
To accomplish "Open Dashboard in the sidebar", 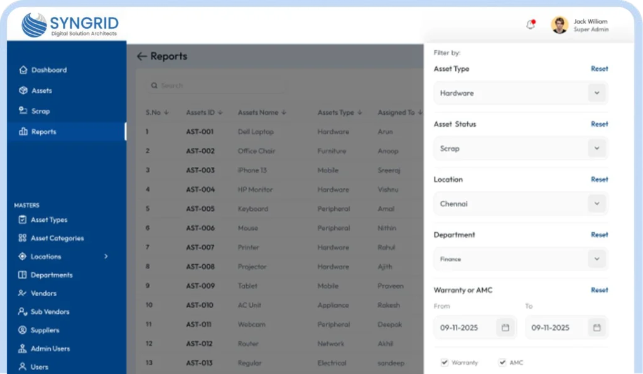I will click(48, 70).
